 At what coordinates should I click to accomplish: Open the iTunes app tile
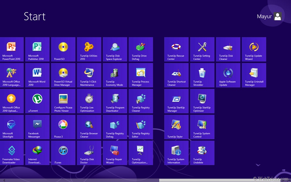63,153
